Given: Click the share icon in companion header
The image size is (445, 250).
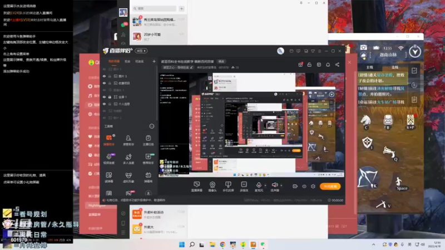Looking at the screenshot, I should (337, 64).
